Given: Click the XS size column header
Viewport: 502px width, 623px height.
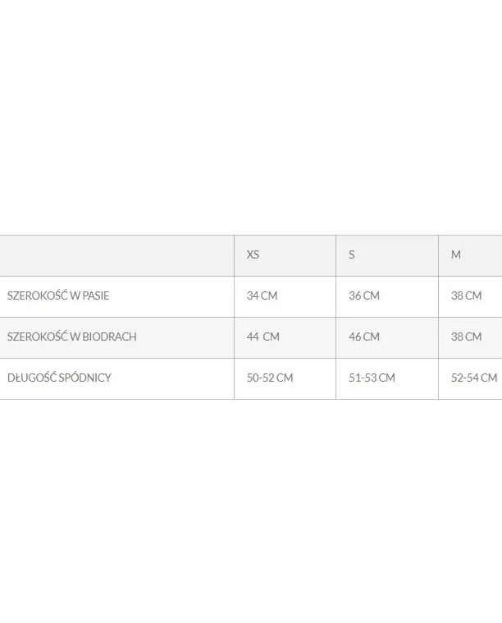Looking at the screenshot, I should [253, 254].
